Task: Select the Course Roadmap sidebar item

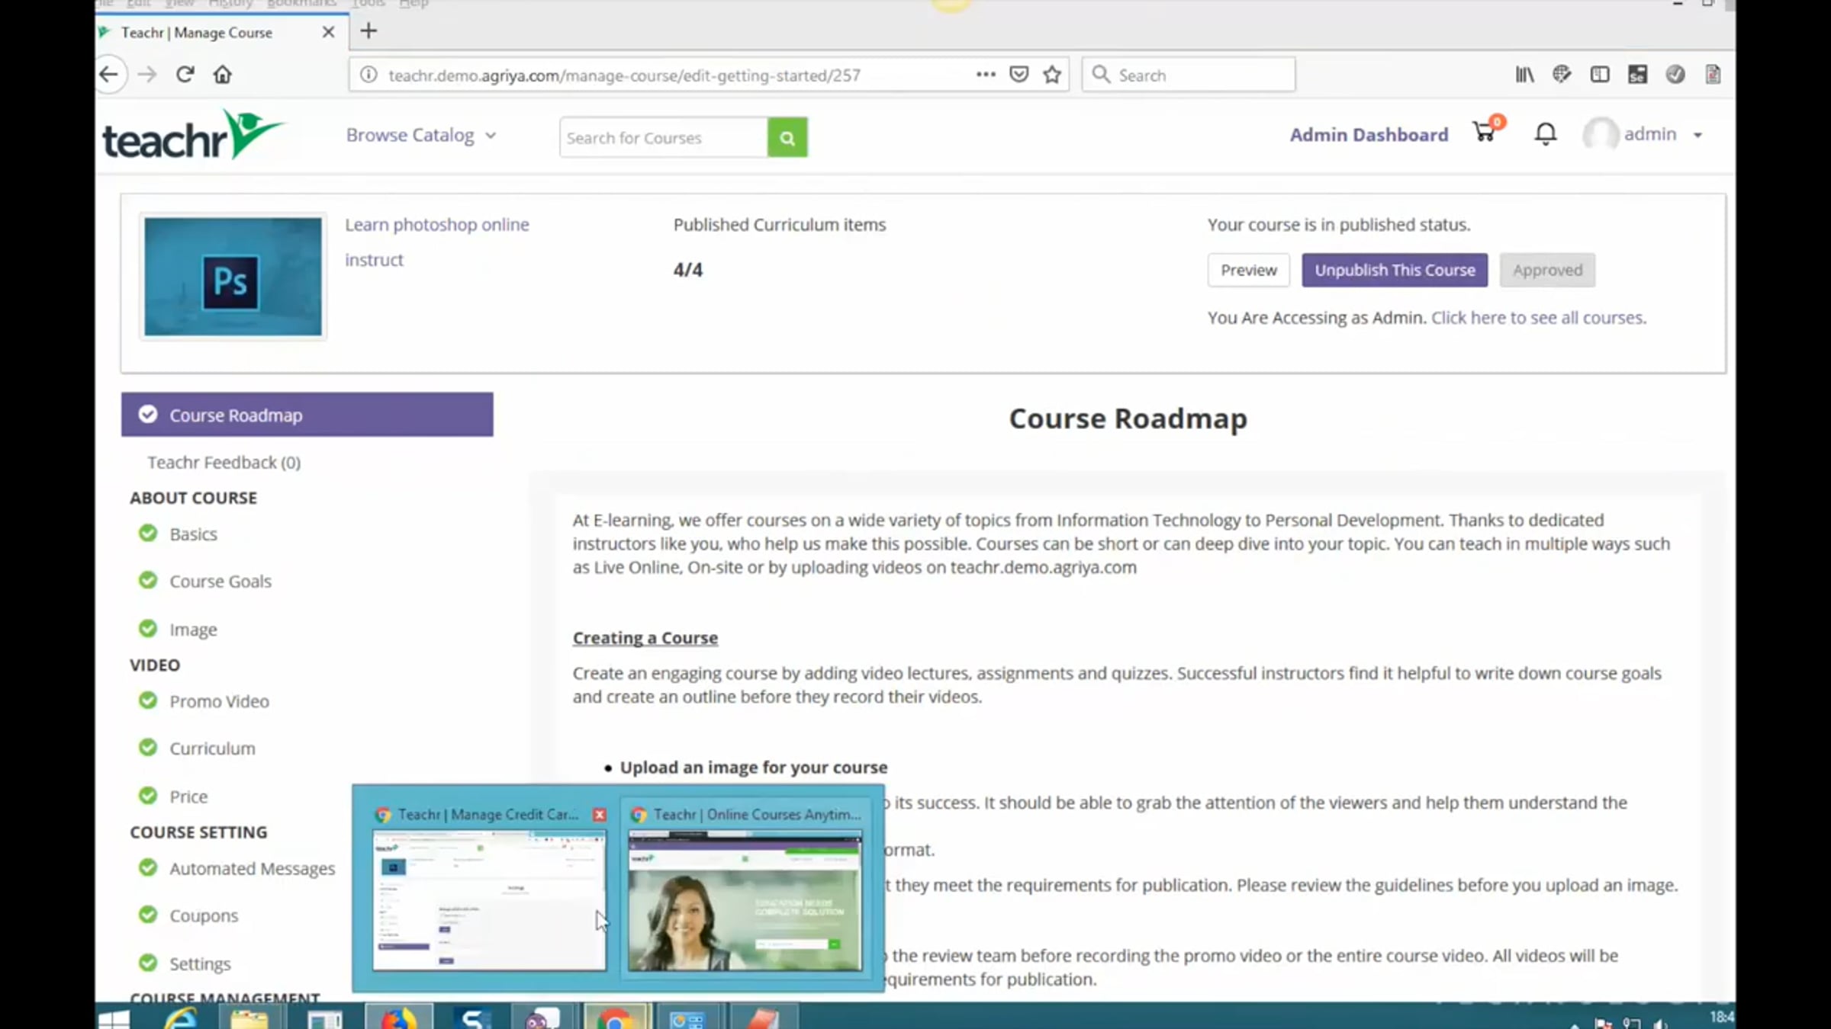Action: coord(307,415)
